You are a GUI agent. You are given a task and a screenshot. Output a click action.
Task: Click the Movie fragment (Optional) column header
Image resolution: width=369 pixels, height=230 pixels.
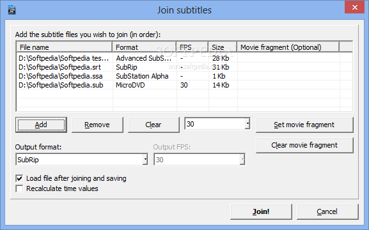tap(288, 47)
